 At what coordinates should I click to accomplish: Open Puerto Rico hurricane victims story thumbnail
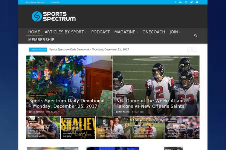[x=43, y=127]
